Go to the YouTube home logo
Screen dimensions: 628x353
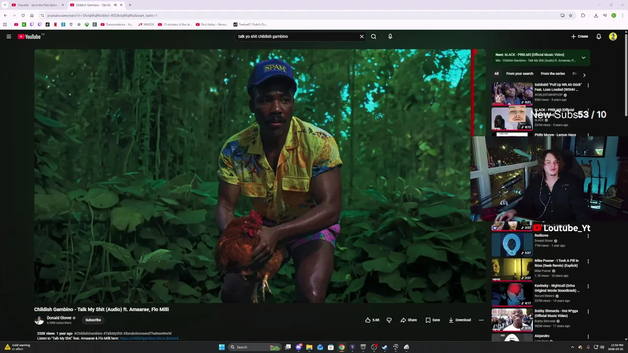(29, 36)
